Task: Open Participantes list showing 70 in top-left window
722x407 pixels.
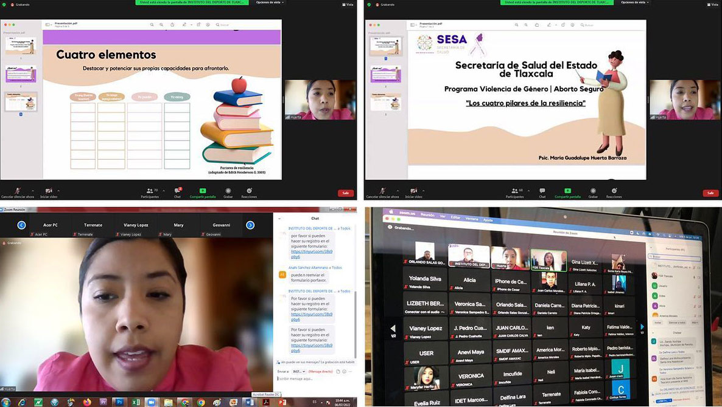Action: pyautogui.click(x=150, y=193)
